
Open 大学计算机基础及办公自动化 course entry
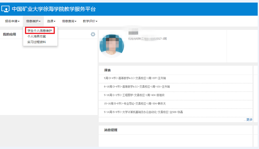tap(144, 112)
